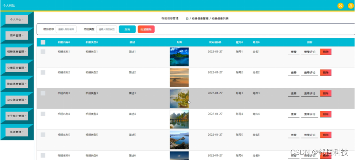Click the home icon in the breadcrumb
This screenshot has height=160, width=355.
[187, 19]
